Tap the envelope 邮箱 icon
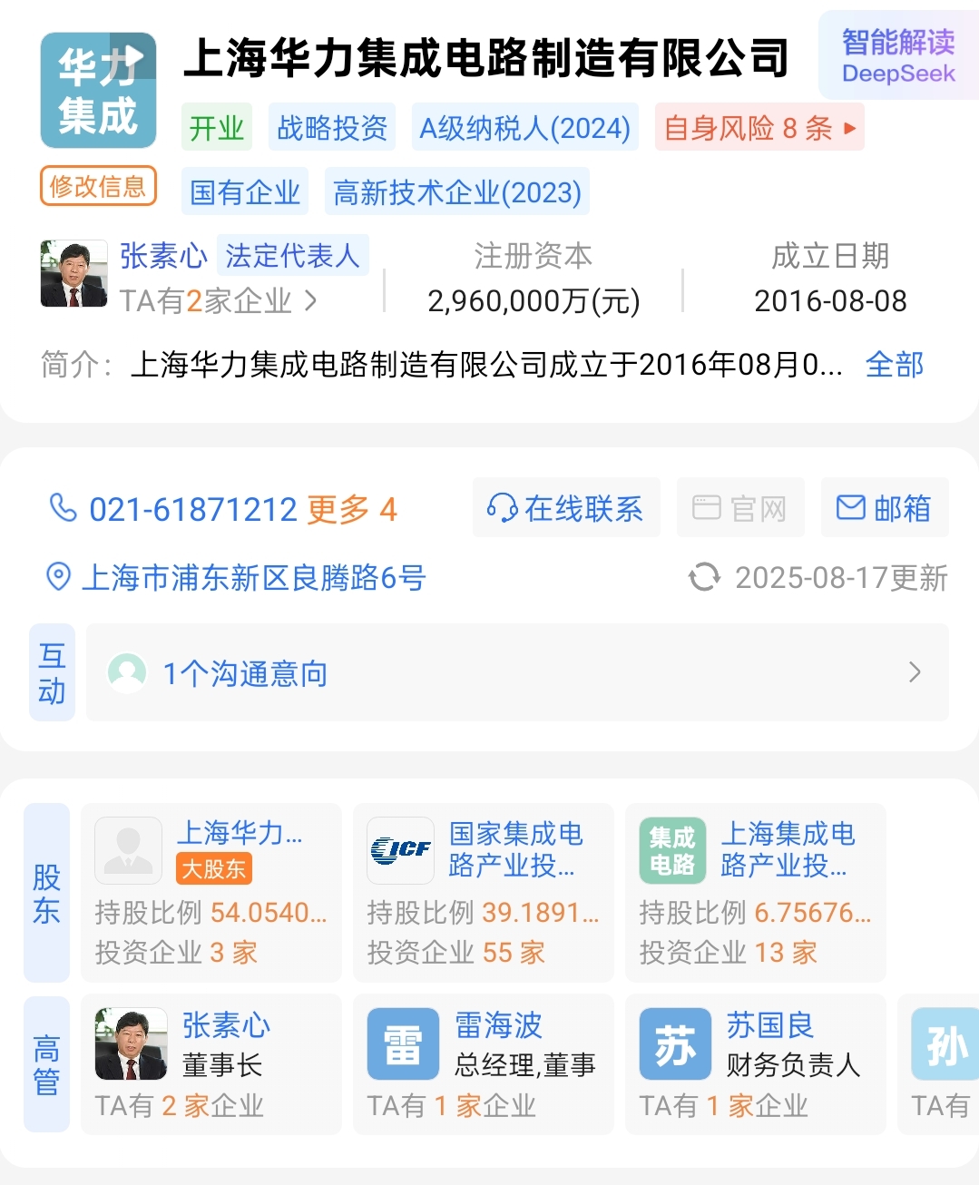This screenshot has height=1185, width=979. click(x=850, y=507)
